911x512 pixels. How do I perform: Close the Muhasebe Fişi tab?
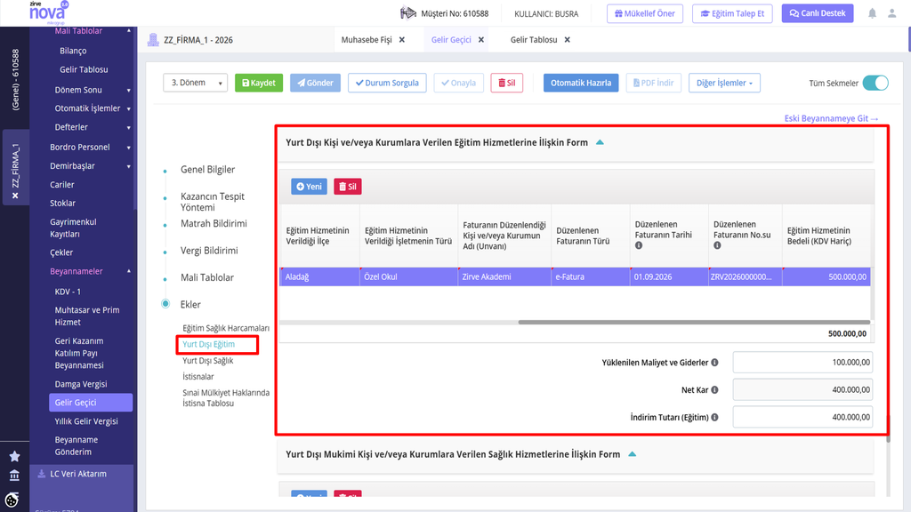pyautogui.click(x=401, y=39)
